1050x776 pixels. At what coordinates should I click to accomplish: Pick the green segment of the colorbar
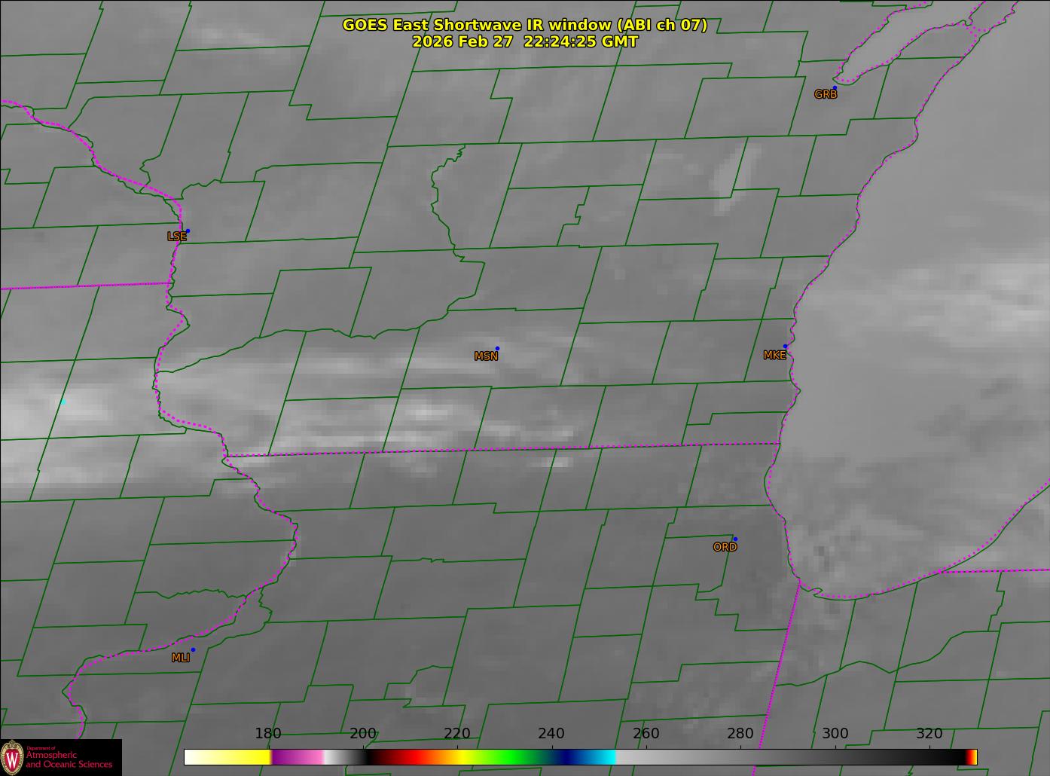pos(512,756)
